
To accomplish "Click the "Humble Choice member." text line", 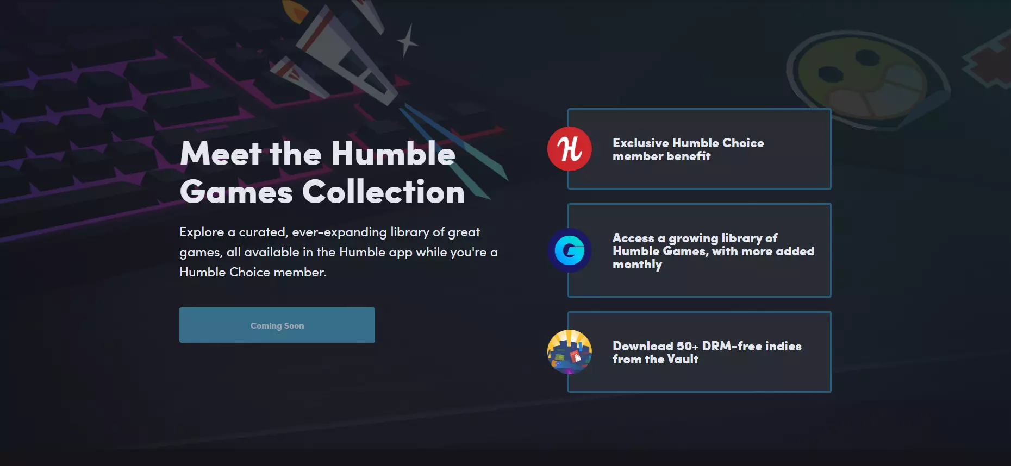I will coord(253,272).
